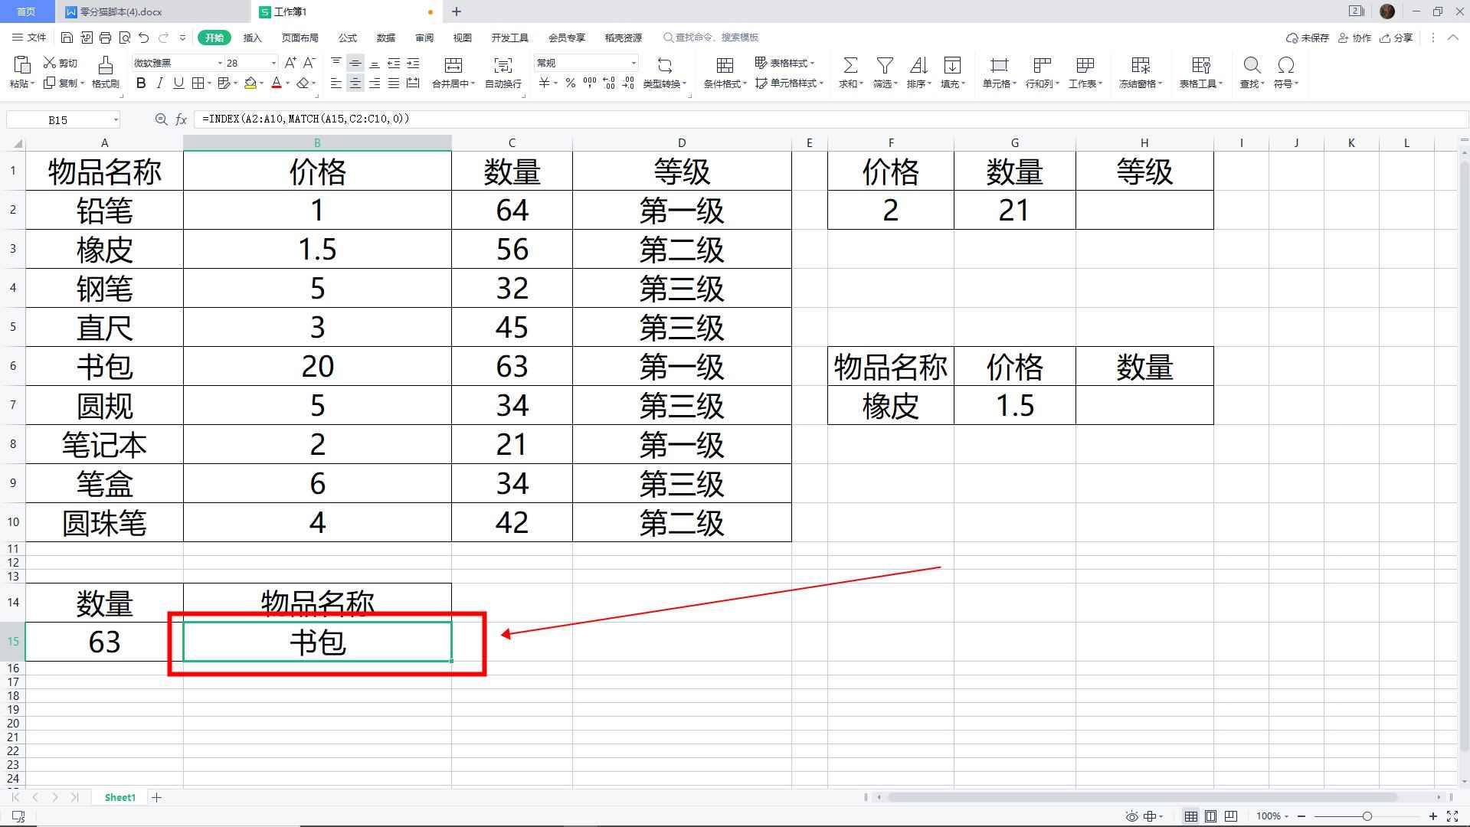
Task: Click the 查找 find icon
Action: [1251, 67]
